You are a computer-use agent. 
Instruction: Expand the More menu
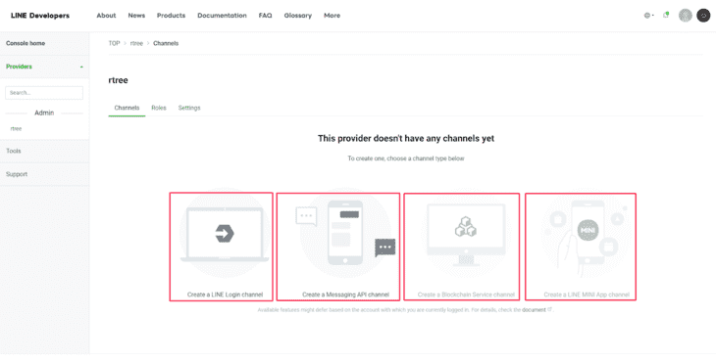click(x=332, y=16)
